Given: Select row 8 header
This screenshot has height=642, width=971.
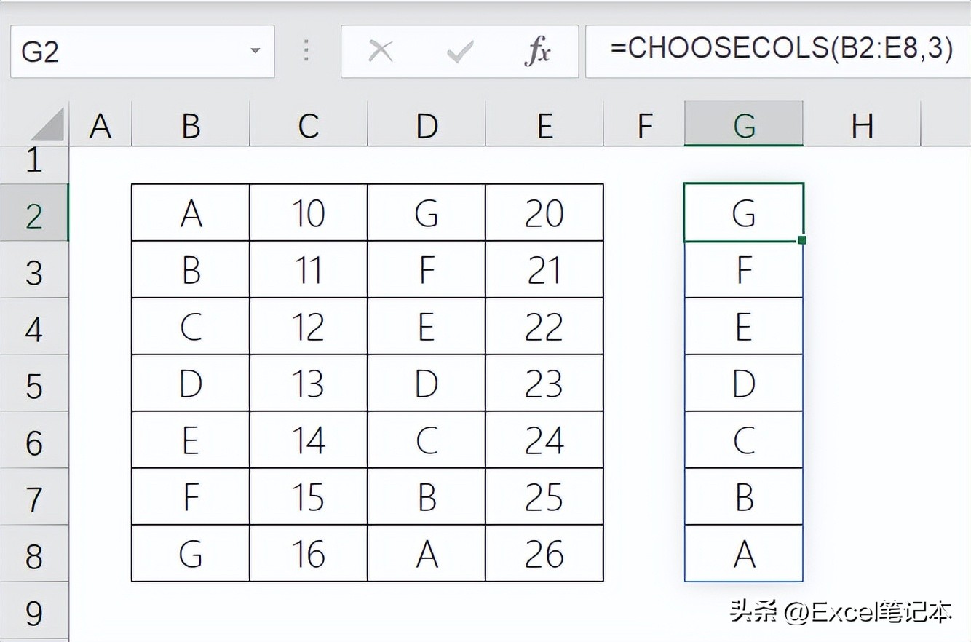Looking at the screenshot, I should pyautogui.click(x=33, y=555).
